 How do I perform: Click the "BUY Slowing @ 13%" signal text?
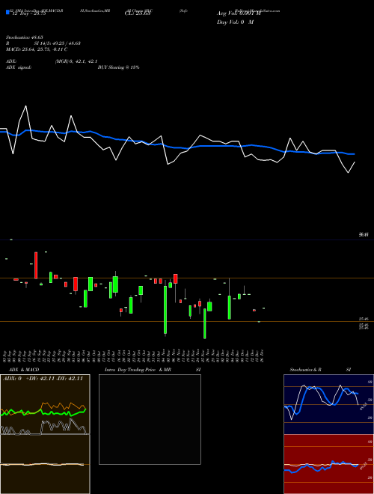click(119, 67)
